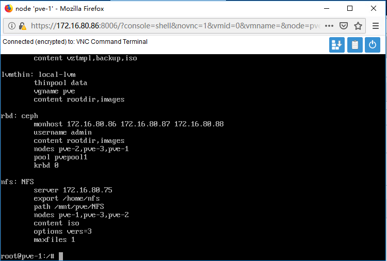387x261 pixels.
Task: Click the Firefox logo in title bar
Action: click(x=8, y=8)
